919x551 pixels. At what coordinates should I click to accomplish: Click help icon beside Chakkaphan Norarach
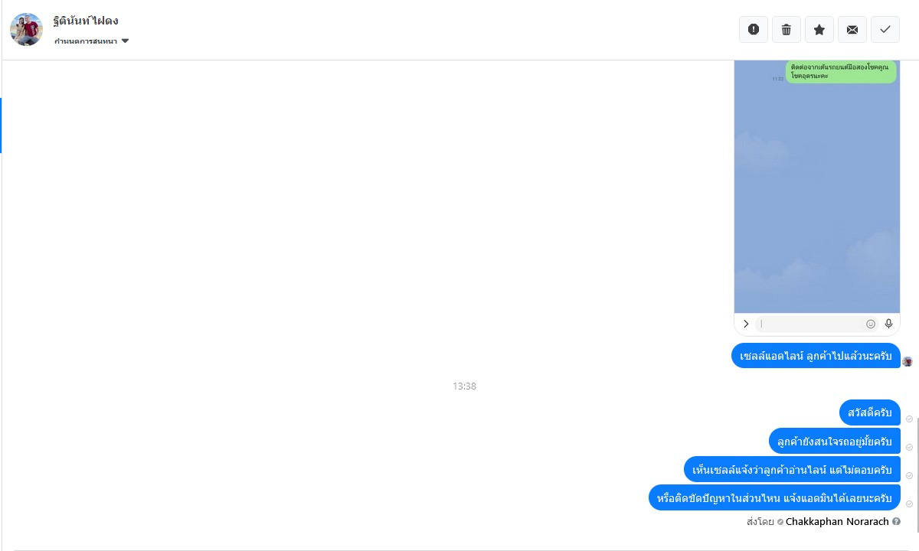[896, 521]
